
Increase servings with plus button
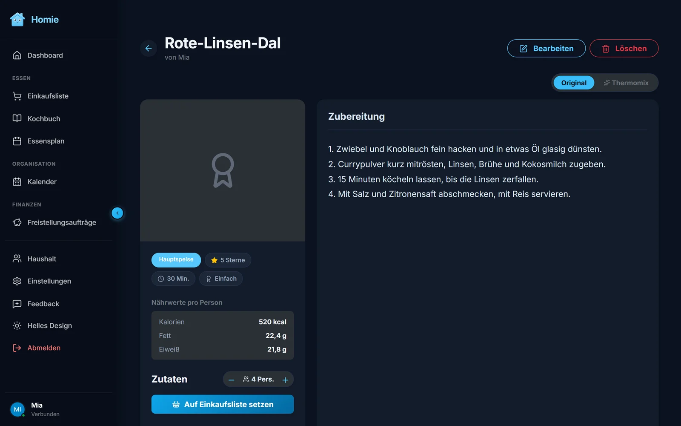pyautogui.click(x=285, y=380)
